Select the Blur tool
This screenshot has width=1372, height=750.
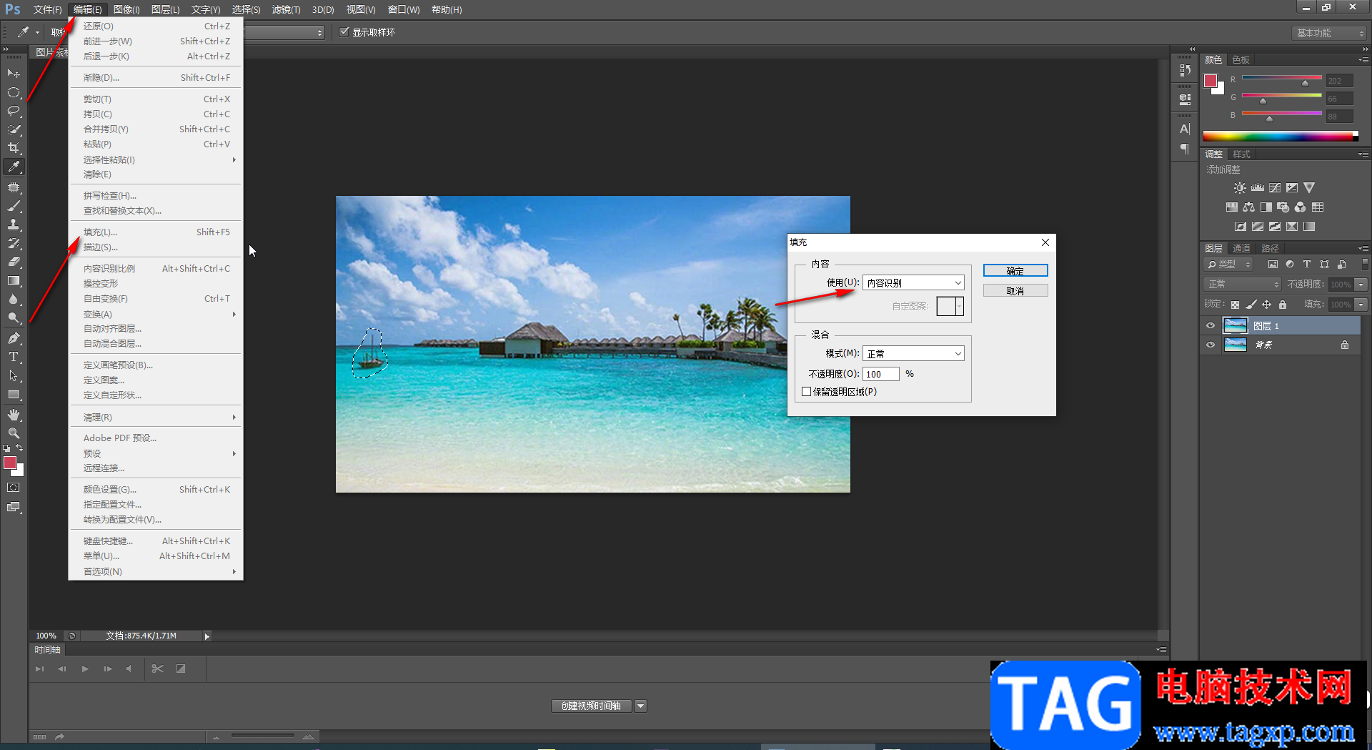pos(14,299)
